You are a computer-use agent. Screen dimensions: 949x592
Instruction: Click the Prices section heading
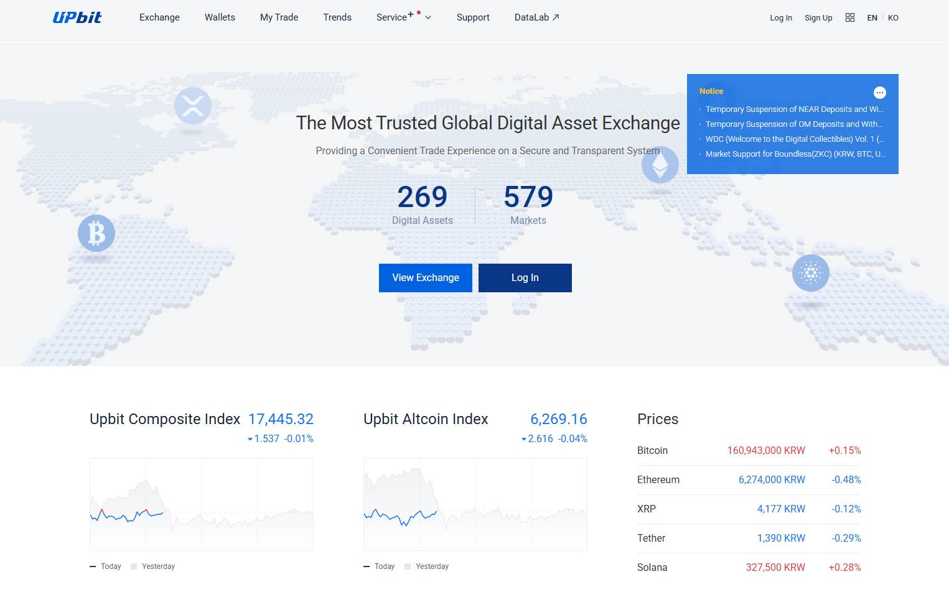[x=658, y=419]
